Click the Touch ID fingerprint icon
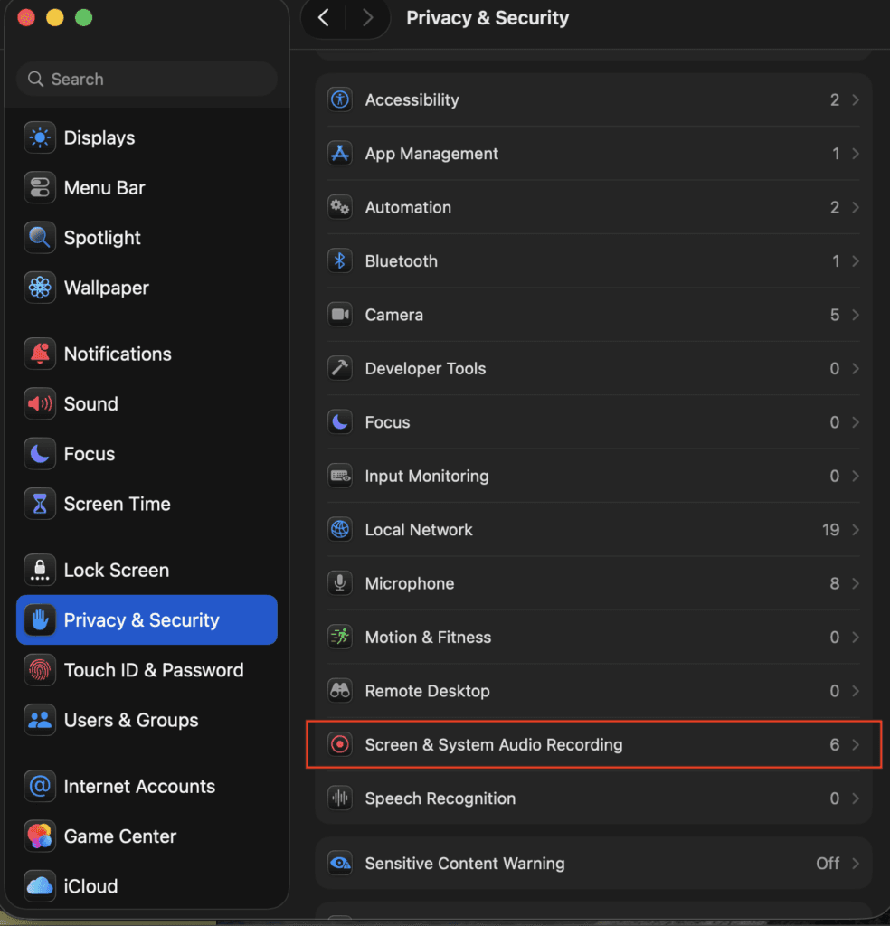 click(x=40, y=670)
